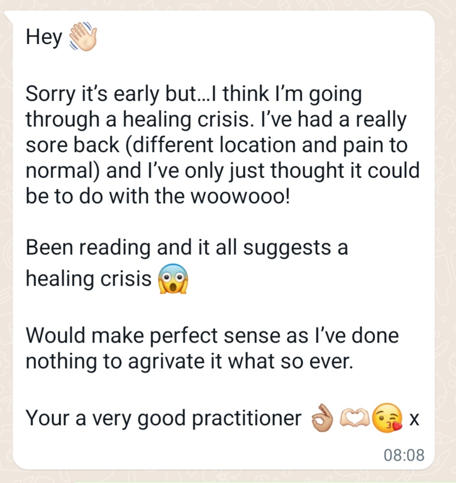Tap "healing crisis" beside the scream emoji
Screen dimensions: 456x483
point(89,279)
